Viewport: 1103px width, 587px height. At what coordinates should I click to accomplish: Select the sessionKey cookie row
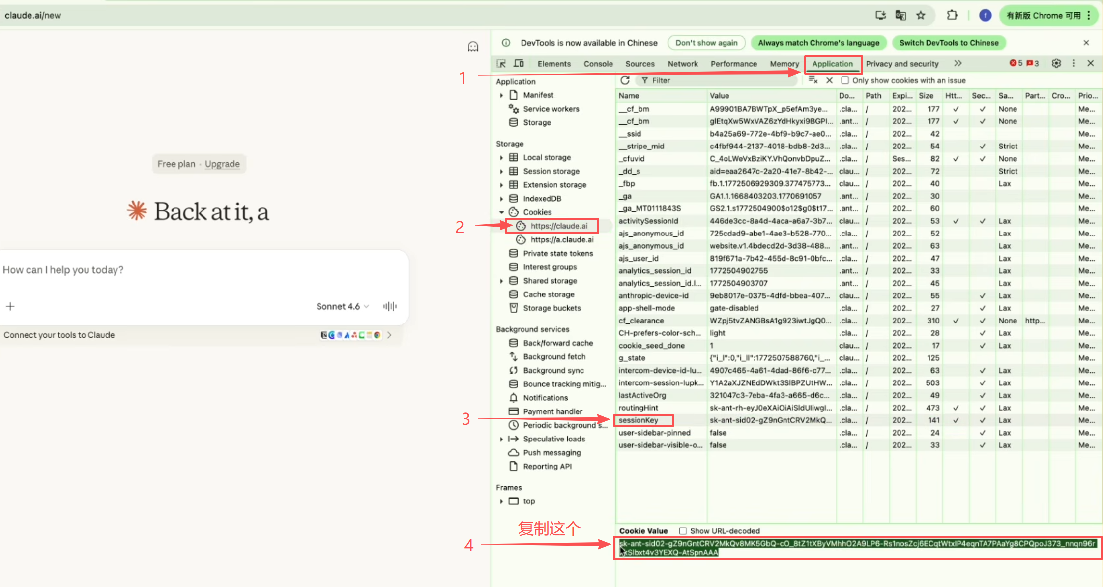858,420
